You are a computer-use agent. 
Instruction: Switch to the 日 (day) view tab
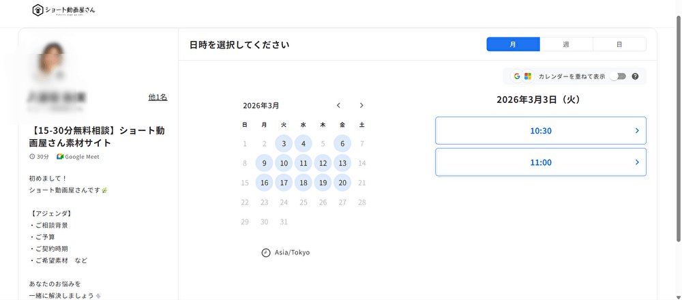click(x=619, y=44)
